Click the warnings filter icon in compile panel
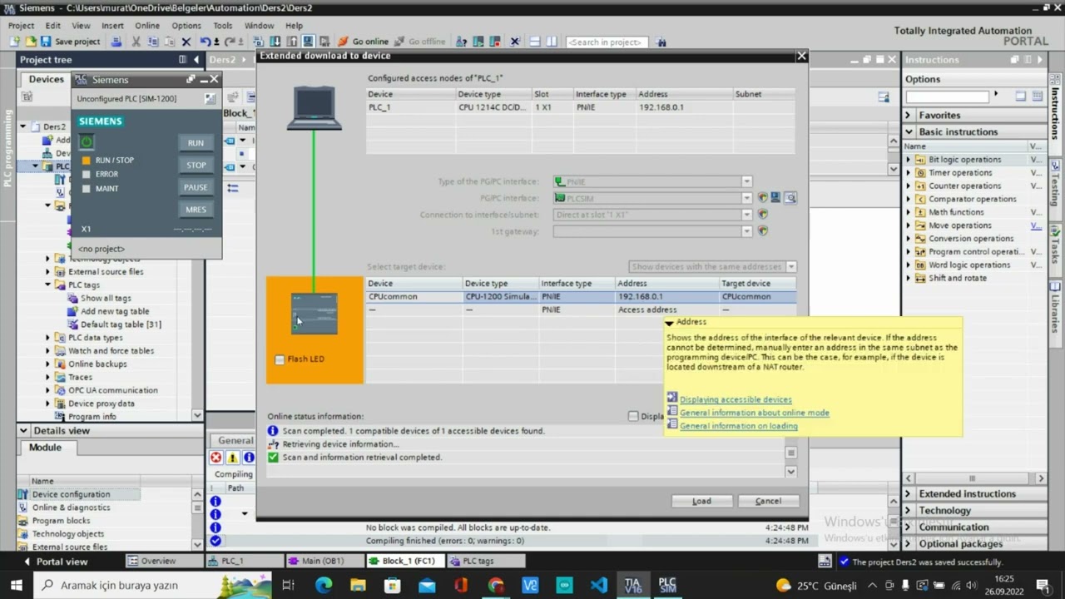 click(x=232, y=458)
